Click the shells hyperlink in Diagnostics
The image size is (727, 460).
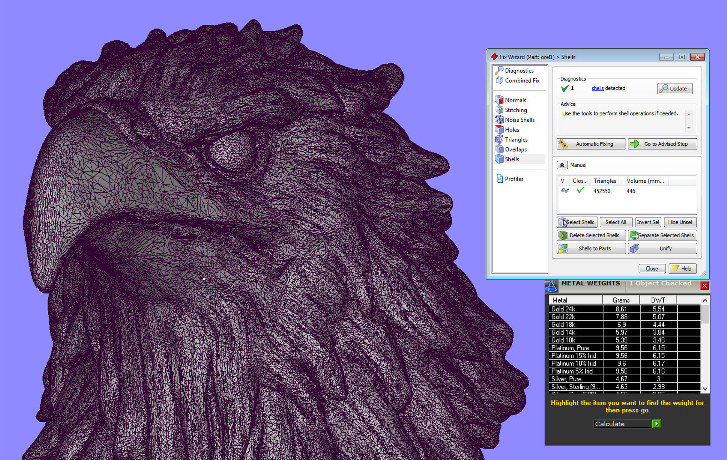(597, 88)
